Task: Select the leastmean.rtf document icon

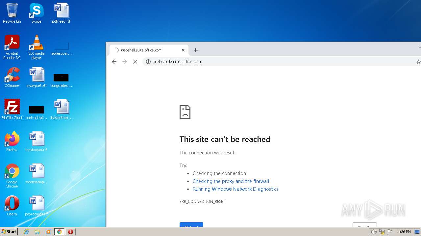Action: [37, 142]
